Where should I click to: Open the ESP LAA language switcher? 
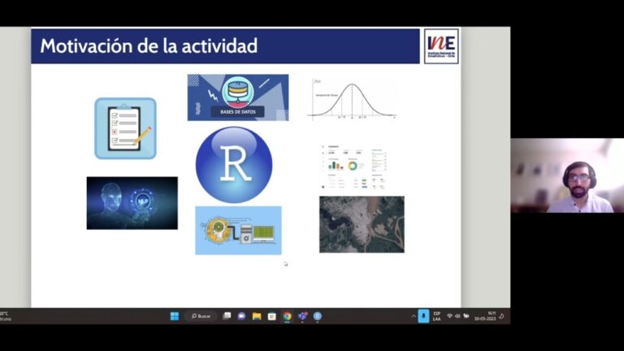pos(436,316)
